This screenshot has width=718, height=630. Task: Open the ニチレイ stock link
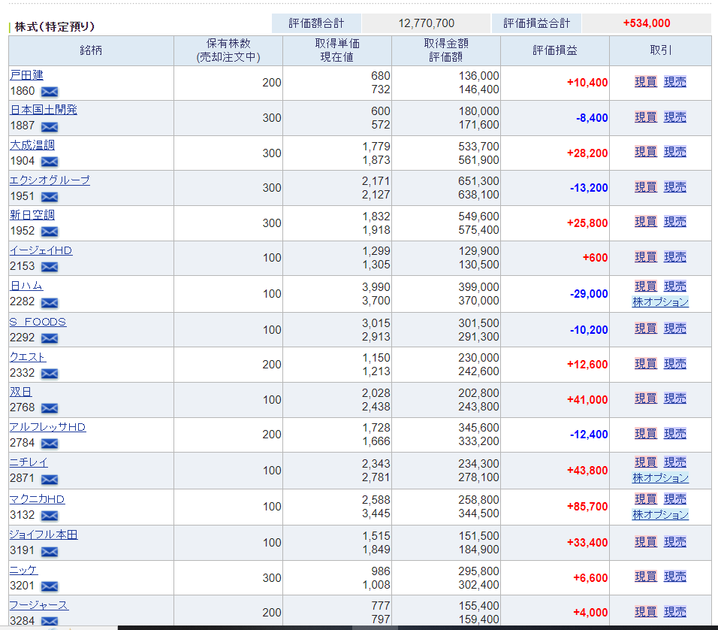[29, 462]
